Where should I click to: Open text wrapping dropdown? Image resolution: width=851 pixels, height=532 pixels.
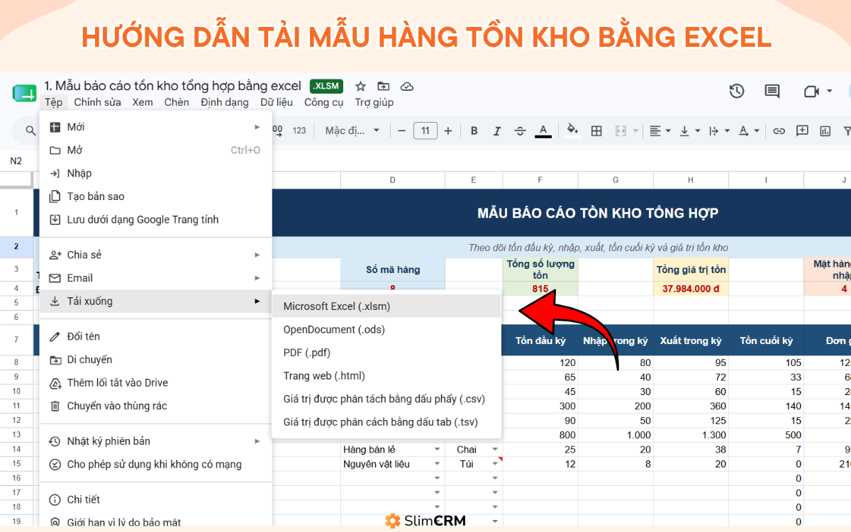coord(718,131)
